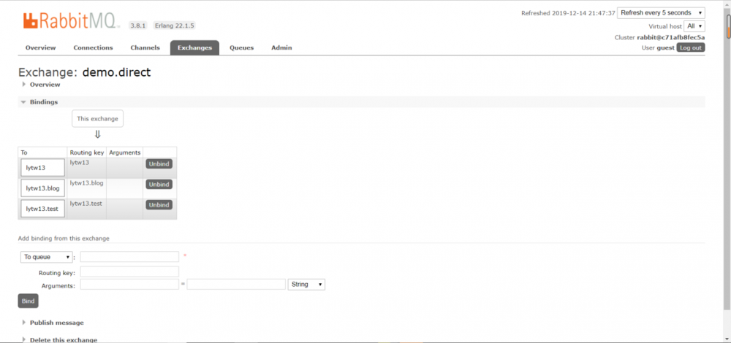Click the Refreshed timestamp text
Image resolution: width=731 pixels, height=343 pixels.
tap(568, 13)
